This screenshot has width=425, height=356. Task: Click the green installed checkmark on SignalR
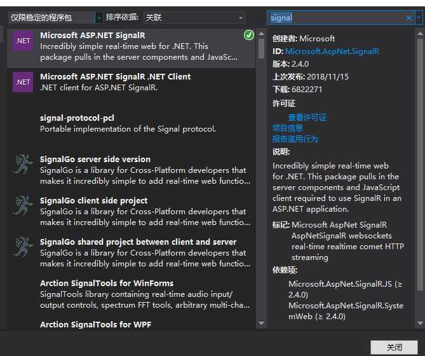(x=249, y=35)
